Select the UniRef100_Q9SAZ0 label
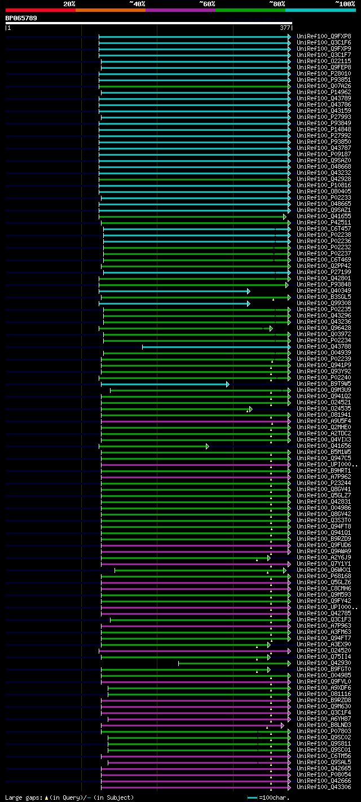 (x=324, y=161)
